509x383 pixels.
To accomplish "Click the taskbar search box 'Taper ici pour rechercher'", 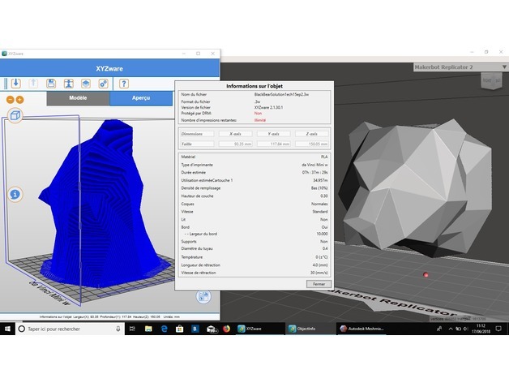I will (x=70, y=329).
